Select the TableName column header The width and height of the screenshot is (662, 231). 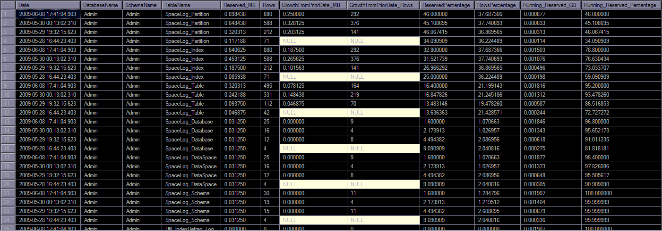pyautogui.click(x=191, y=5)
